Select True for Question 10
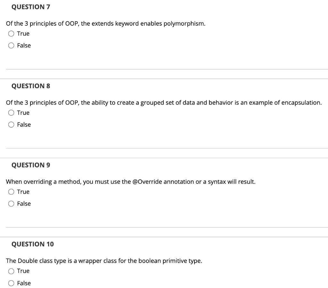 tap(11, 271)
